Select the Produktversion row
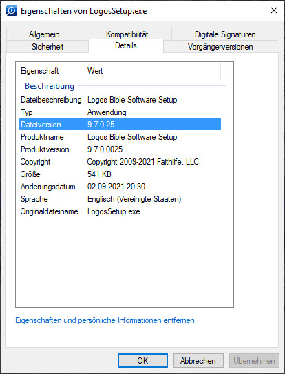Screen dimensions: 285x374 pos(120,149)
